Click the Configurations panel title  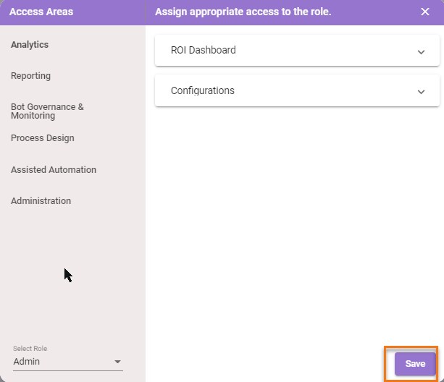203,90
